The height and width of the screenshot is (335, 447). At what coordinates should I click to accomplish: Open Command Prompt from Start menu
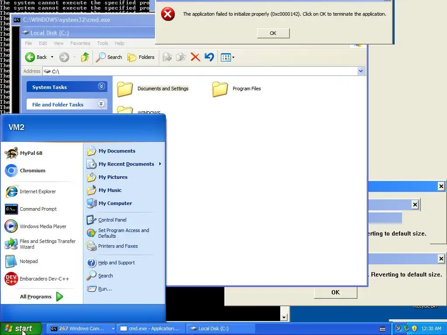[31, 209]
